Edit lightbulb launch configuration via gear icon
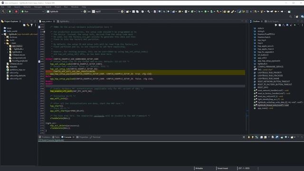 pos(85,11)
